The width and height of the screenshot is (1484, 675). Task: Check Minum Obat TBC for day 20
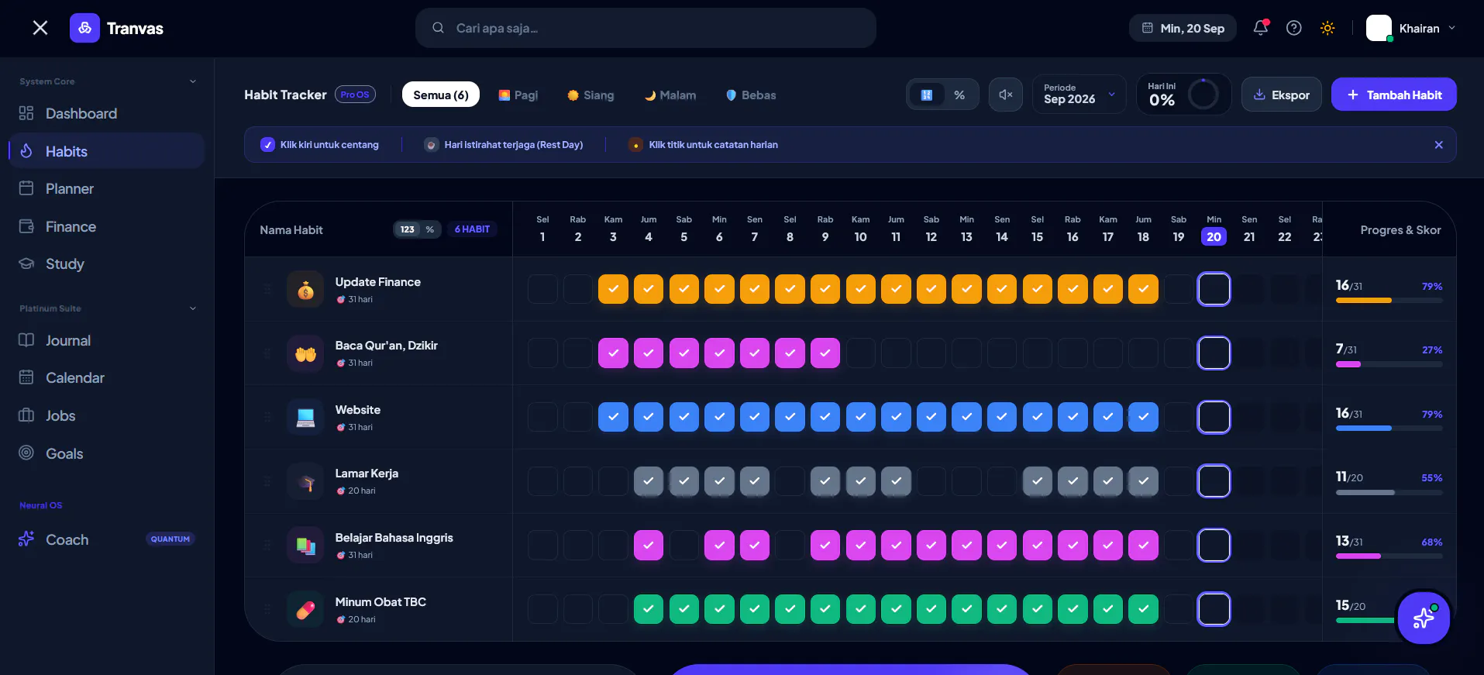1214,609
